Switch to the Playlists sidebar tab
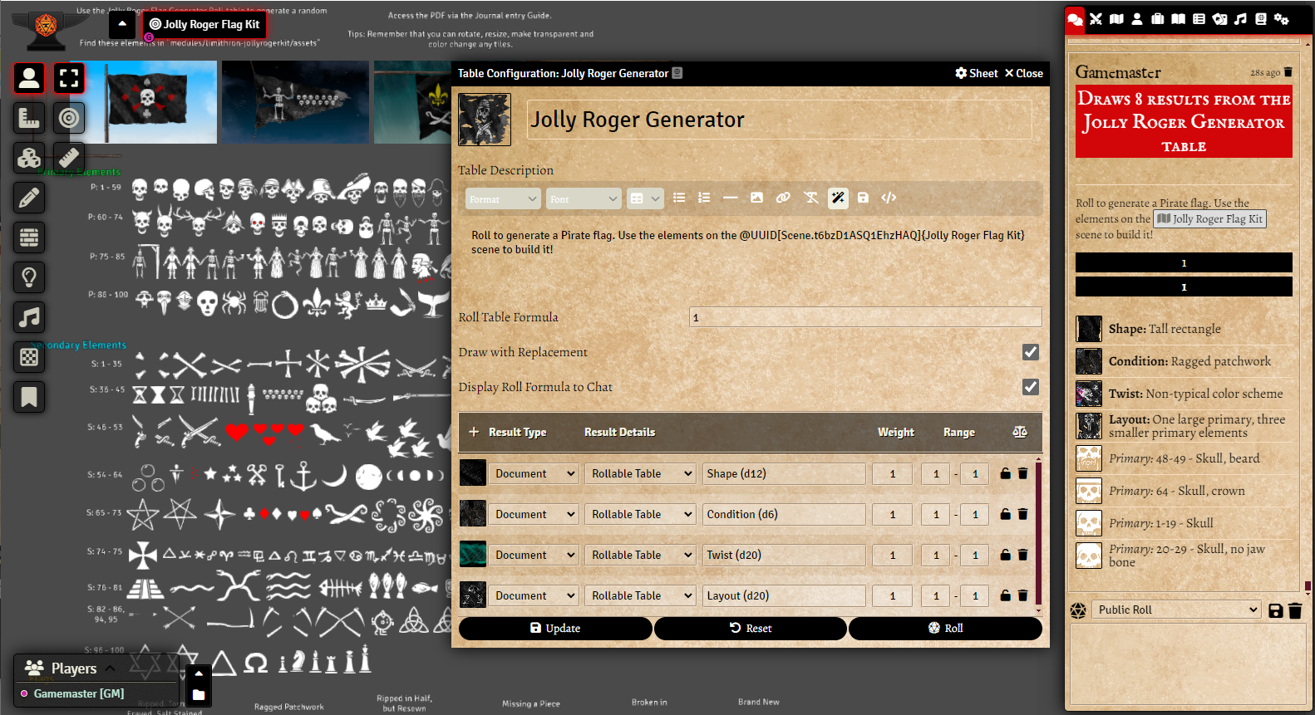 pyautogui.click(x=1240, y=19)
